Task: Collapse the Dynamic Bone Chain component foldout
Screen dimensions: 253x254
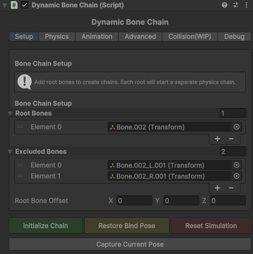Action: pyautogui.click(x=5, y=5)
